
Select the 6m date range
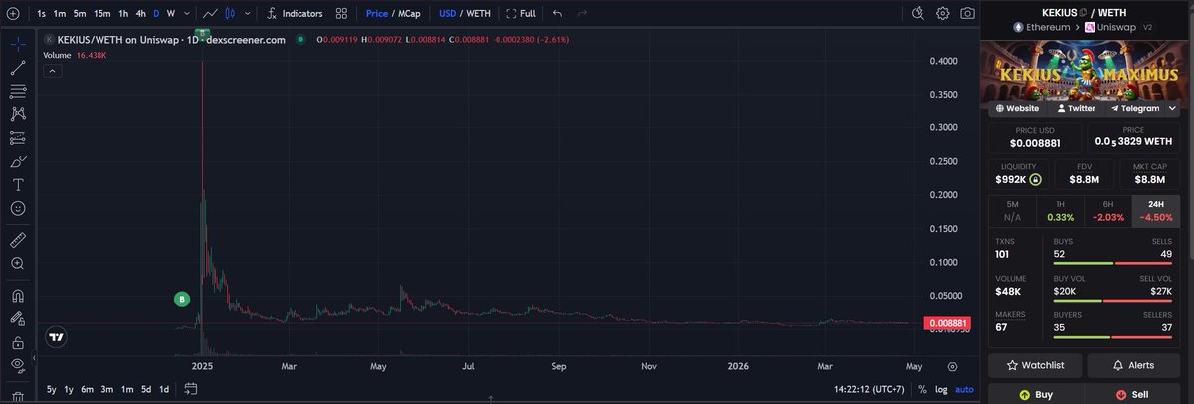click(x=88, y=389)
